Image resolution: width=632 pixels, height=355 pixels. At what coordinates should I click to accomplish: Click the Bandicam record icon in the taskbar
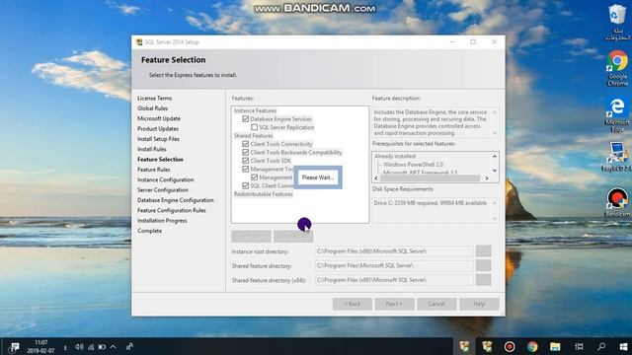tap(510, 346)
